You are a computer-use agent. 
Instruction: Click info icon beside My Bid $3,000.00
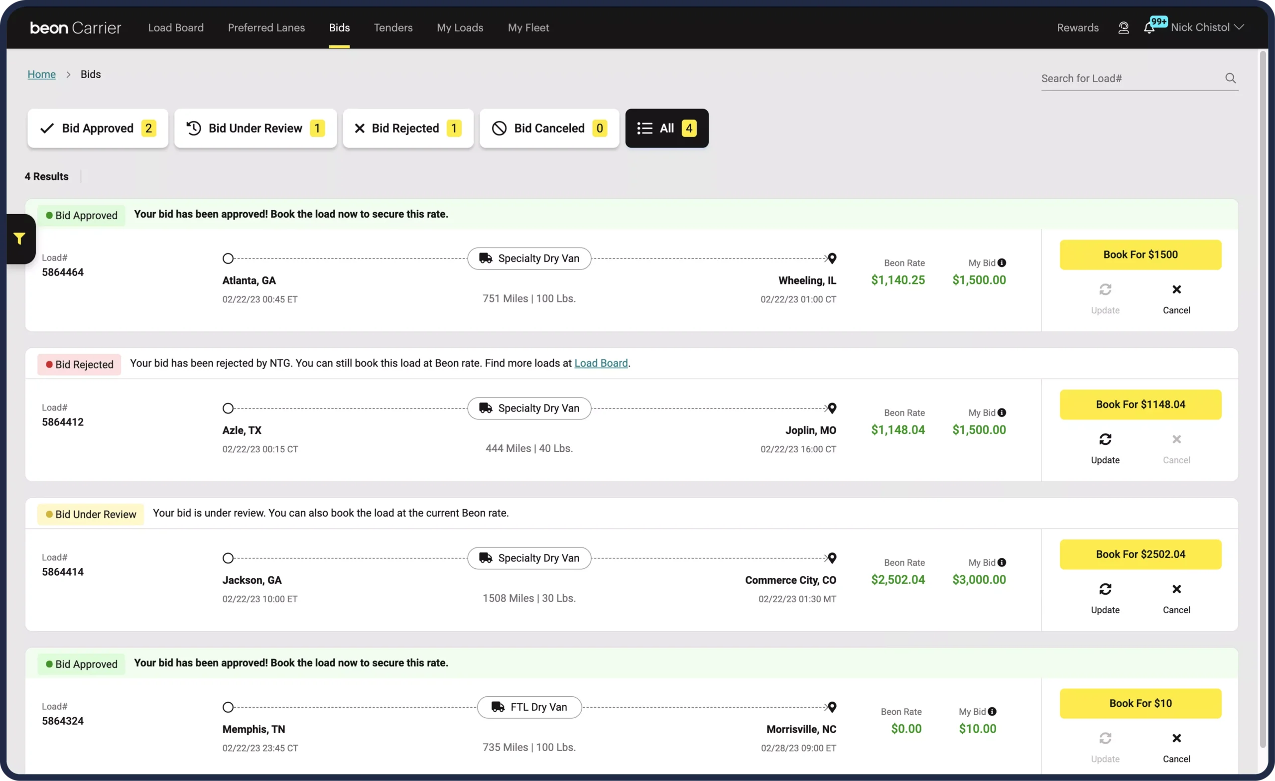1002,563
